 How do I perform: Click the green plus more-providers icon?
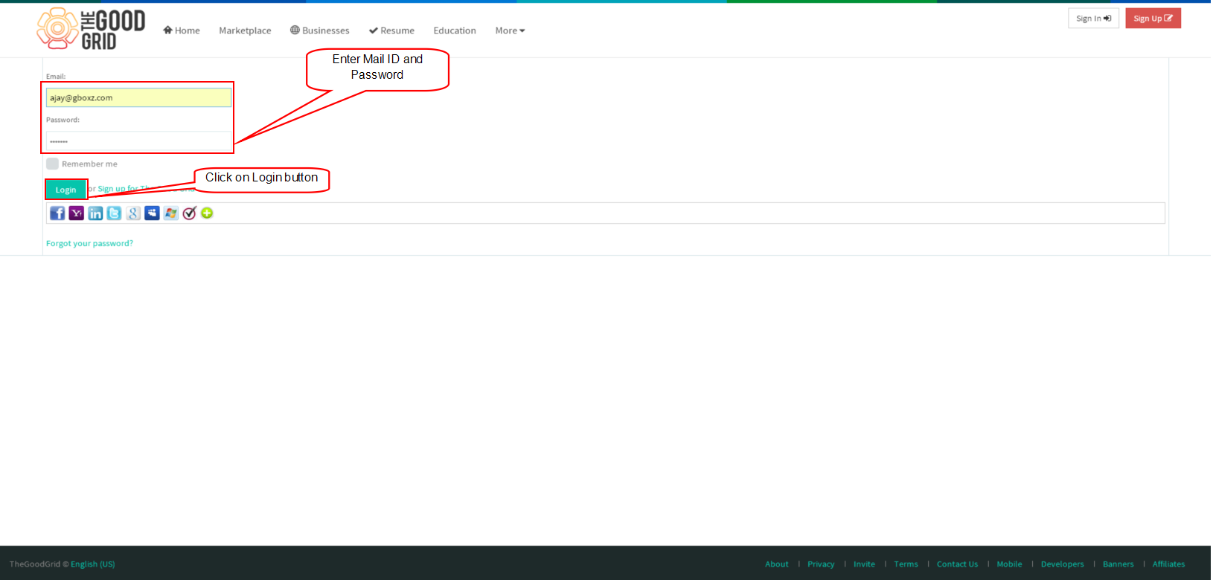coord(207,213)
